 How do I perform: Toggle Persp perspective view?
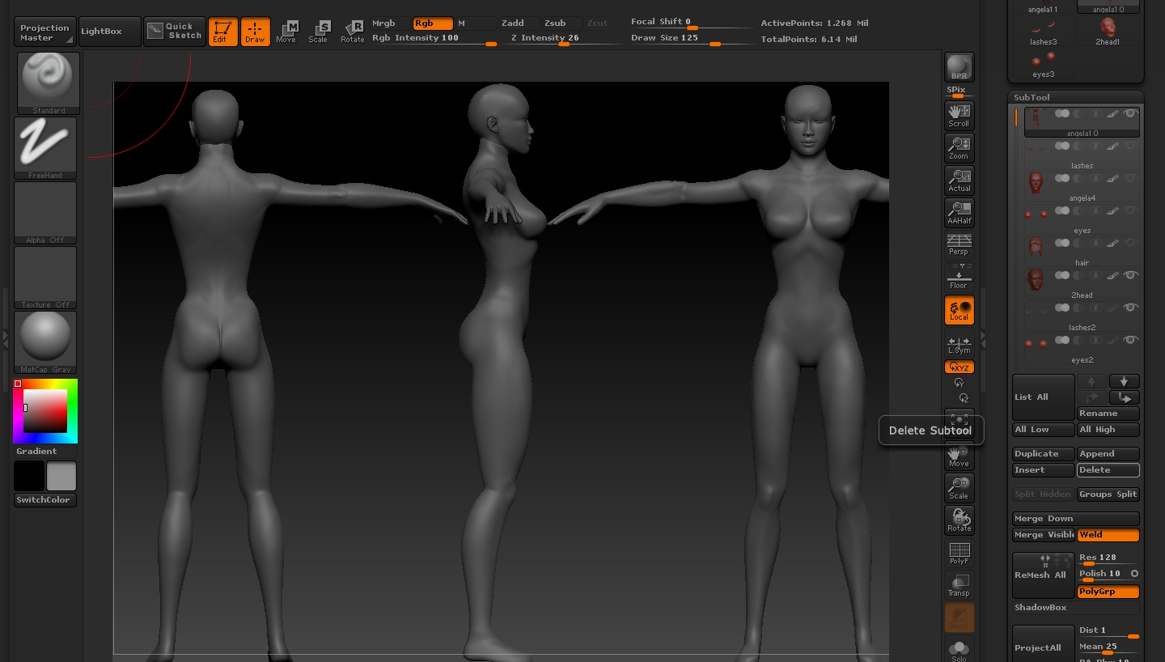959,245
